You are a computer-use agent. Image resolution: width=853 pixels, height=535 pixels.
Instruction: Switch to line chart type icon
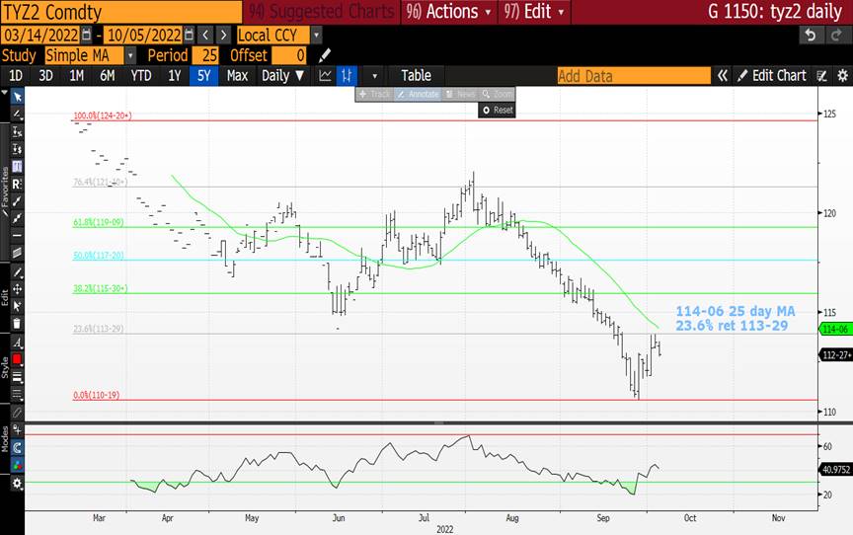pos(326,76)
